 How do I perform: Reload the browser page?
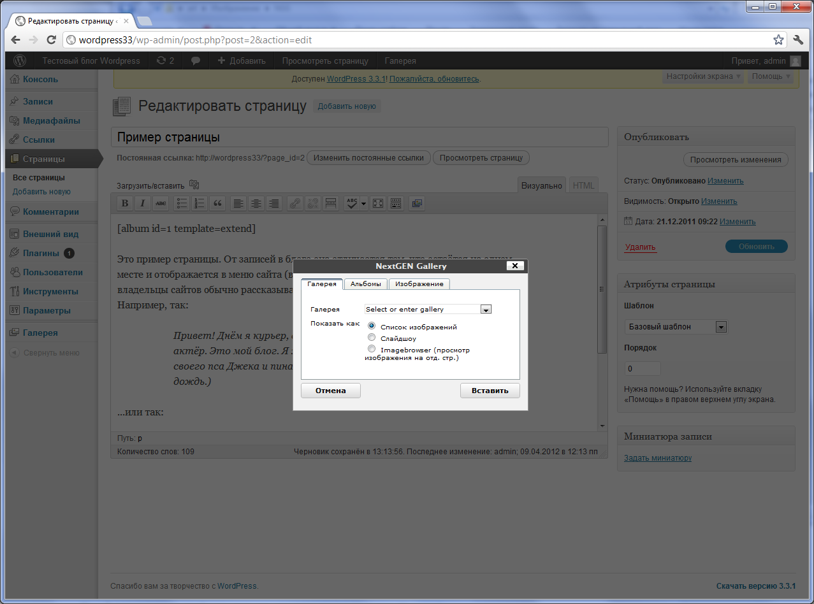(52, 40)
